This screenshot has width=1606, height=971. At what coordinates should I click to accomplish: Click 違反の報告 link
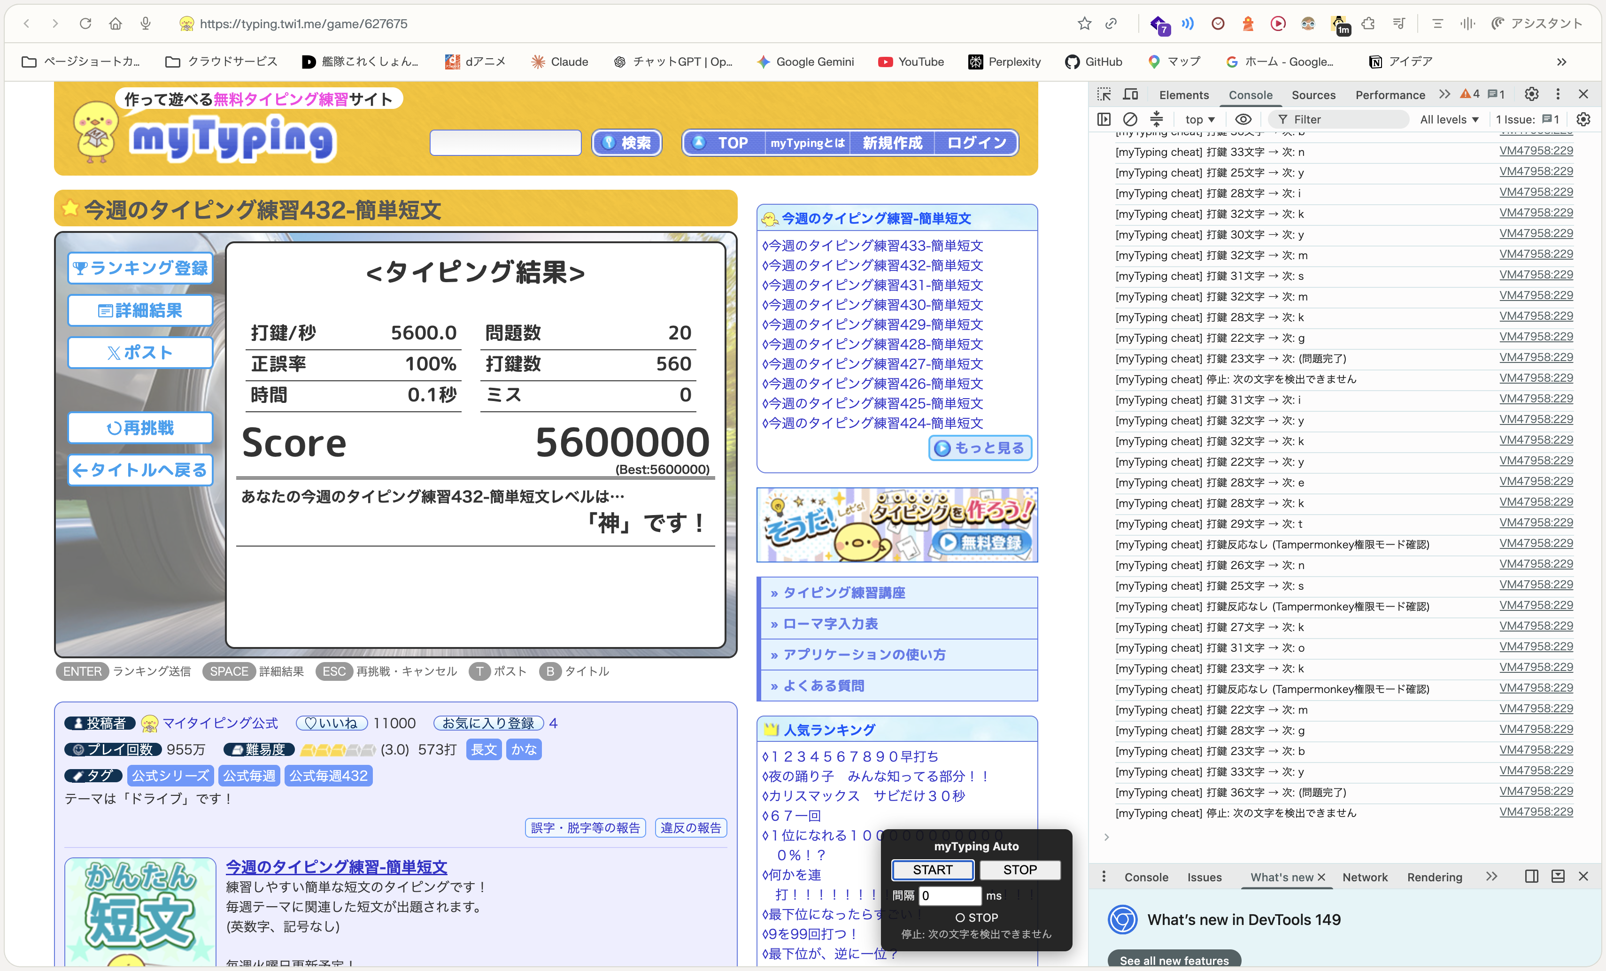[691, 828]
